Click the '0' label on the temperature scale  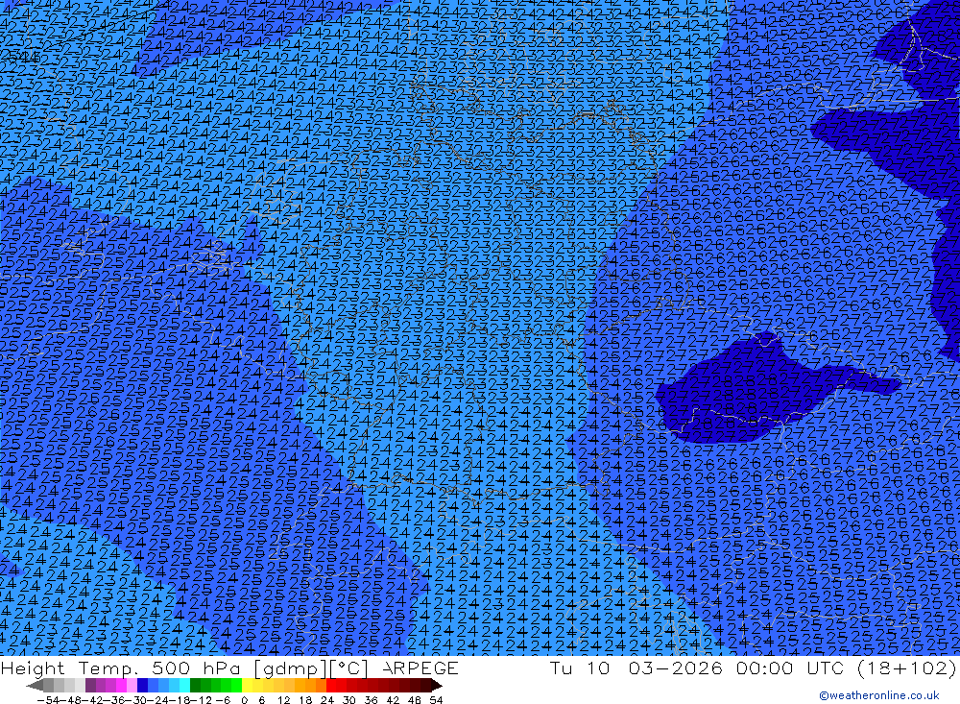244,700
